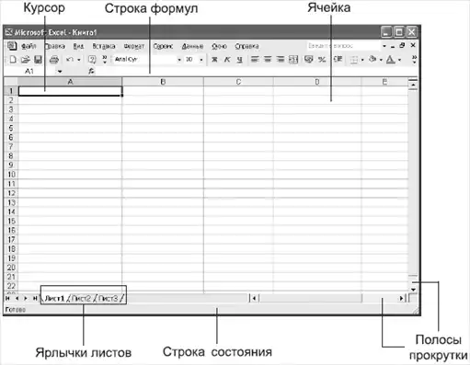Expand formatting toolbar options chevron at far right
470x365 pixels.
pyautogui.click(x=414, y=59)
